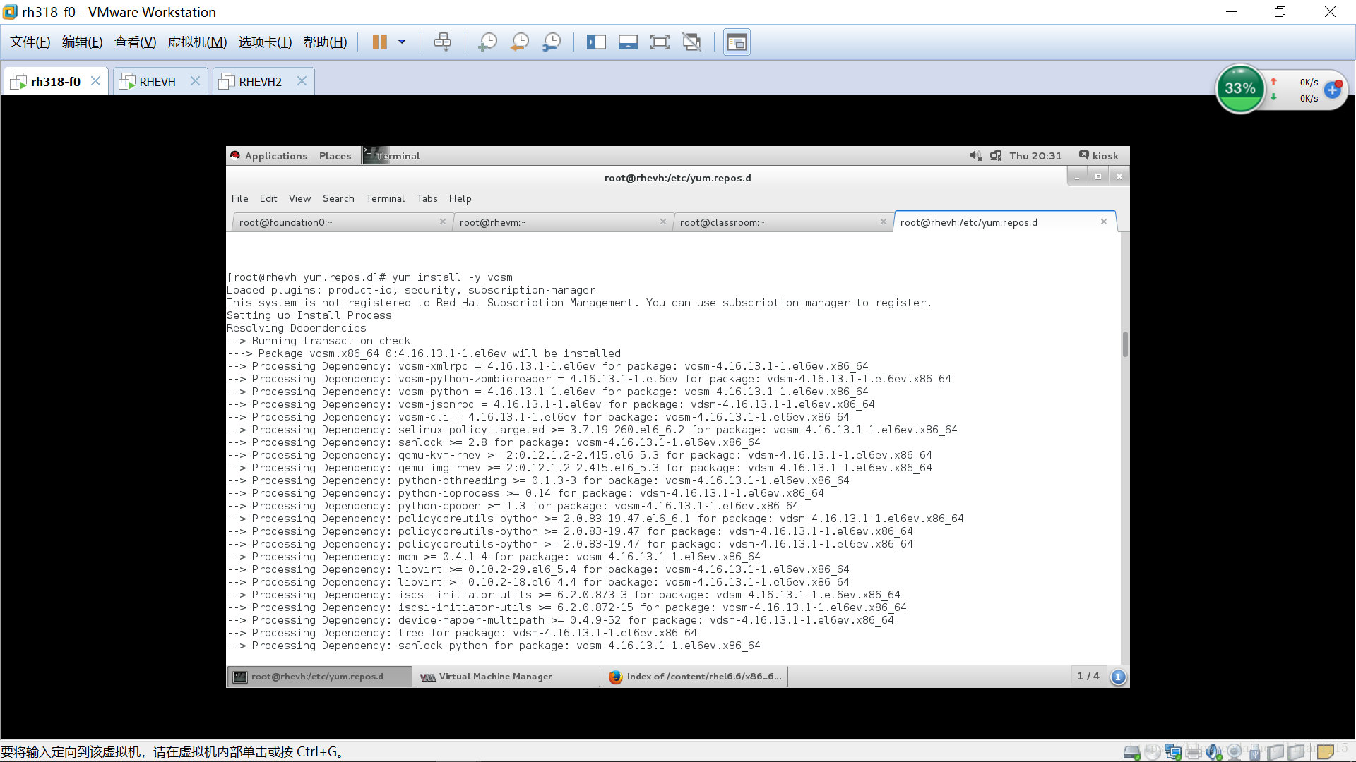1356x762 pixels.
Task: Open the 文件(F) menu
Action: point(30,42)
